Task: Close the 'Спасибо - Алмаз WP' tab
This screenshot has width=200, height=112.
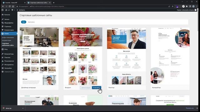Action: pyautogui.click(x=25, y=2)
